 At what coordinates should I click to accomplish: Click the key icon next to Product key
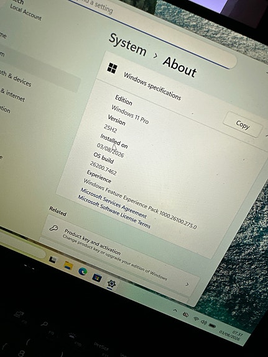54,228
